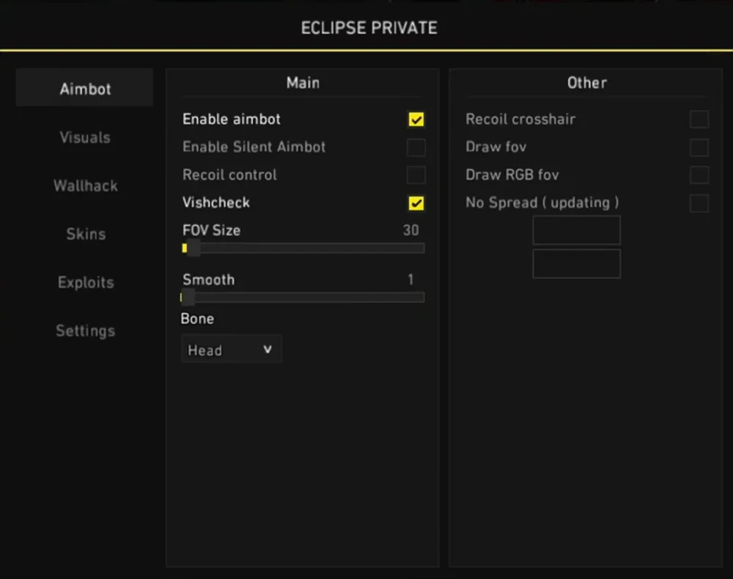Disable the Enable aimbot checkbox

click(416, 119)
